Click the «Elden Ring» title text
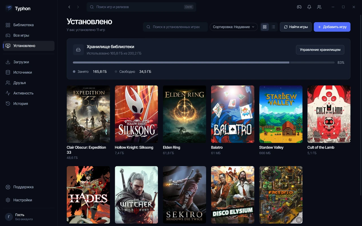Viewport: 362px width, 226px height. (x=171, y=147)
